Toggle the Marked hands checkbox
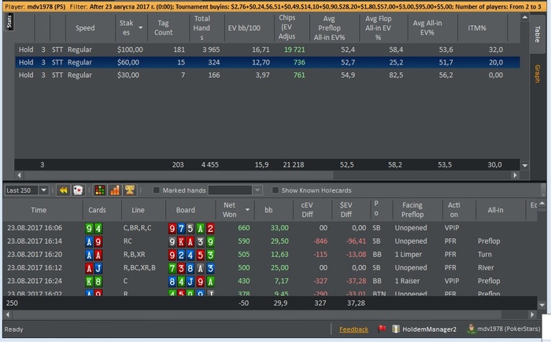The image size is (551, 342). pyautogui.click(x=157, y=190)
